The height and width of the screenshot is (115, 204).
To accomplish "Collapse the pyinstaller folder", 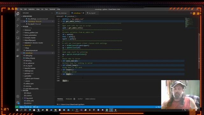I will 28,76.
